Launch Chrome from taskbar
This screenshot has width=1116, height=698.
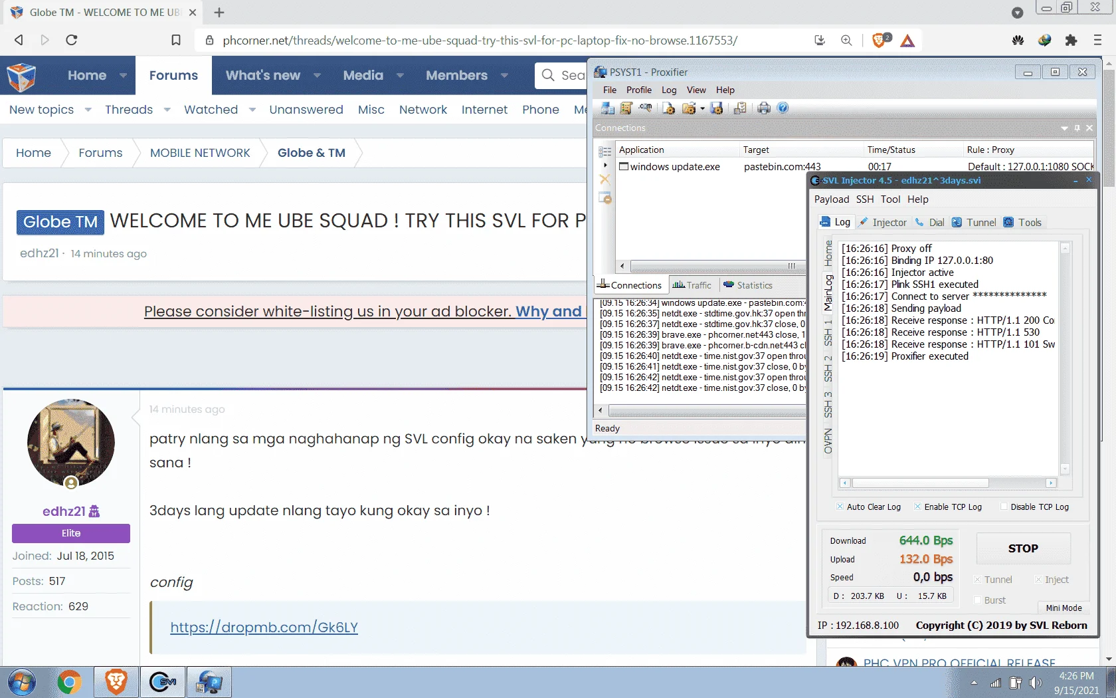pyautogui.click(x=69, y=682)
